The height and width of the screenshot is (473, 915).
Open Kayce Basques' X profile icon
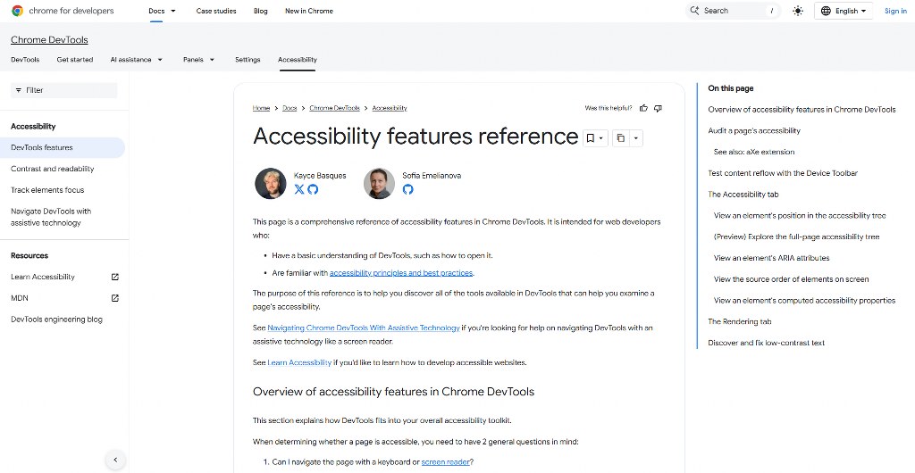[x=299, y=189]
